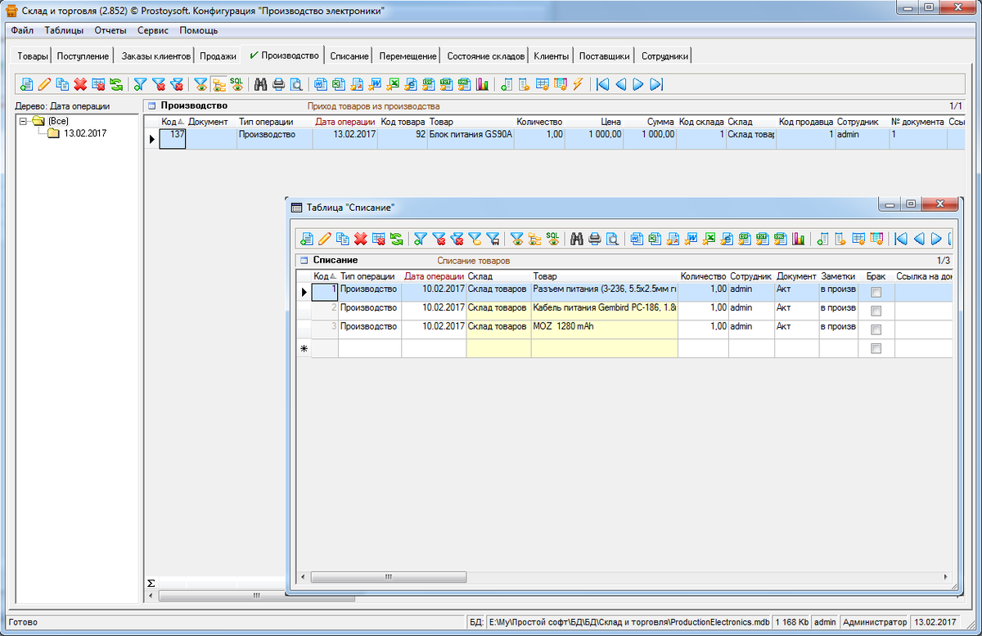Collapse the (Все) tree node

(24, 121)
